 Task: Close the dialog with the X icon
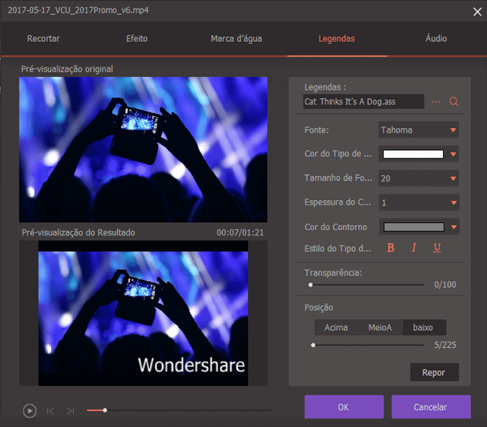pyautogui.click(x=476, y=11)
